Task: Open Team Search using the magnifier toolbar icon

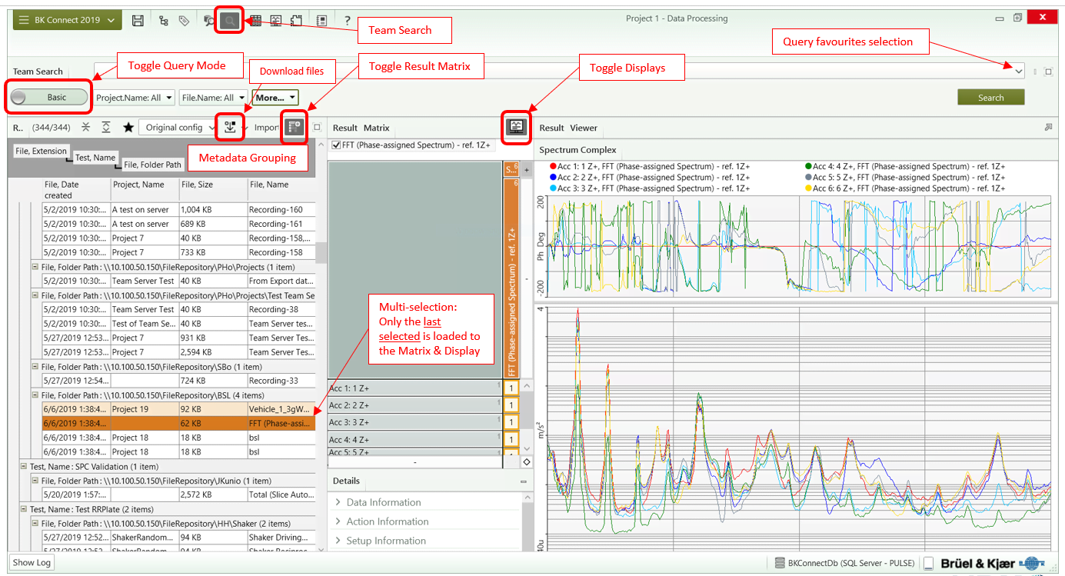Action: point(228,20)
